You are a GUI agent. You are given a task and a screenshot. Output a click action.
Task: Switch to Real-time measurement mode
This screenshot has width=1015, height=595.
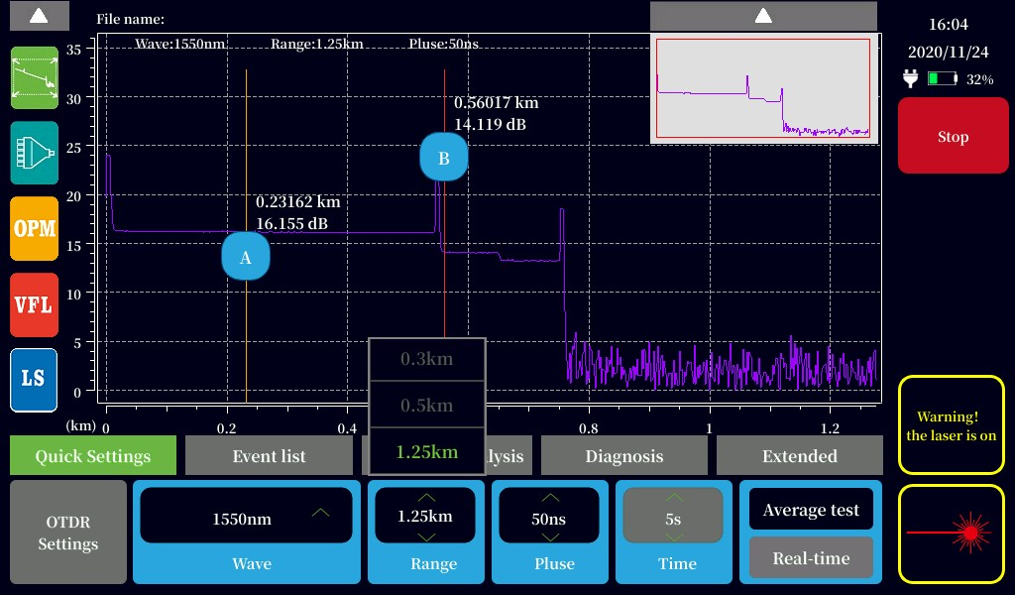tap(811, 557)
